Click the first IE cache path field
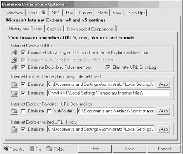 (101, 84)
